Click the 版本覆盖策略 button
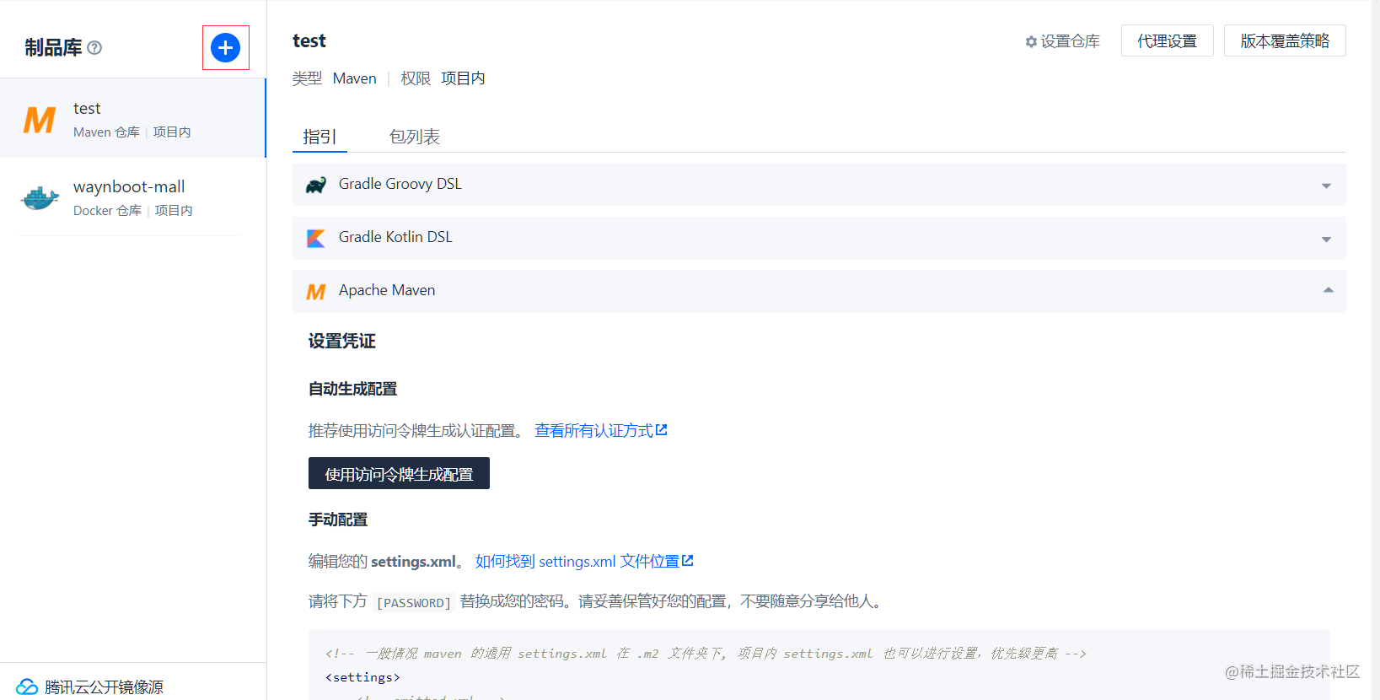This screenshot has height=700, width=1380. pyautogui.click(x=1285, y=40)
